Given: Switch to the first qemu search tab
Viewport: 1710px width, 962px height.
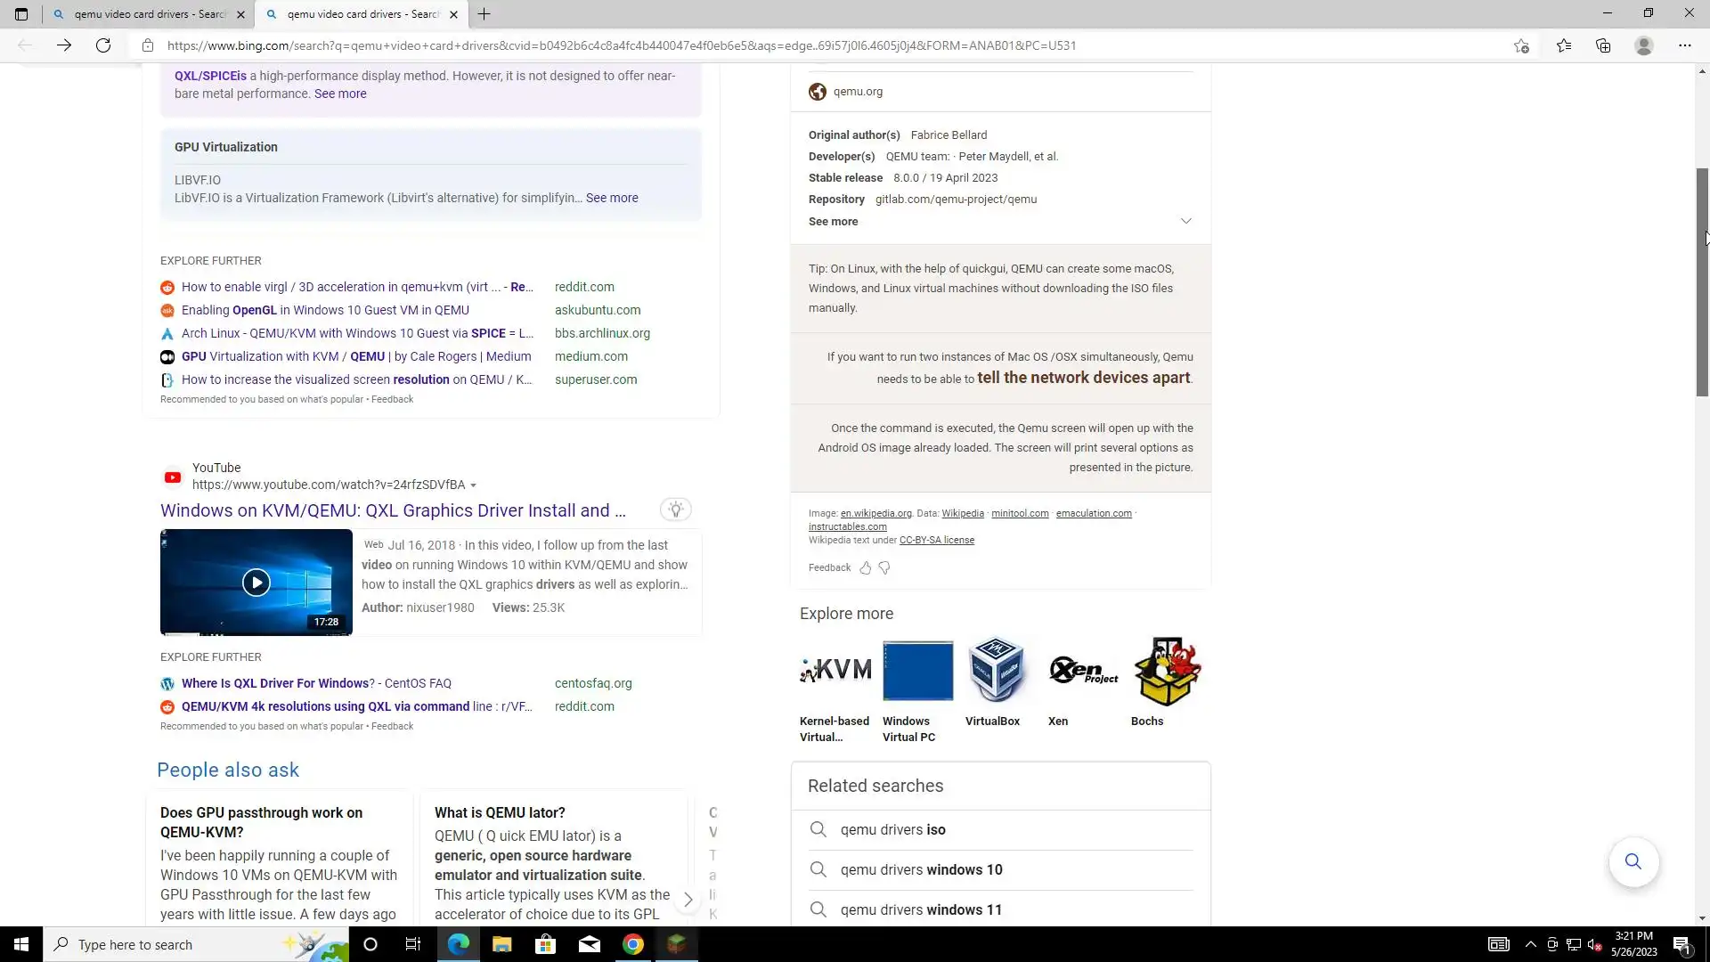Looking at the screenshot, I should pos(147,14).
